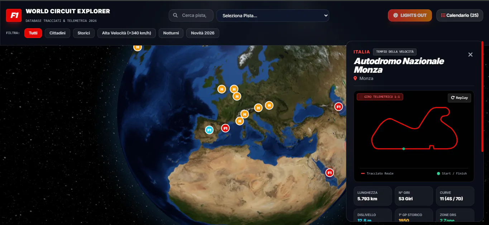Screen dimensions: 489x225
Task: Click the detail panel red scrollbar
Action: pos(482,97)
